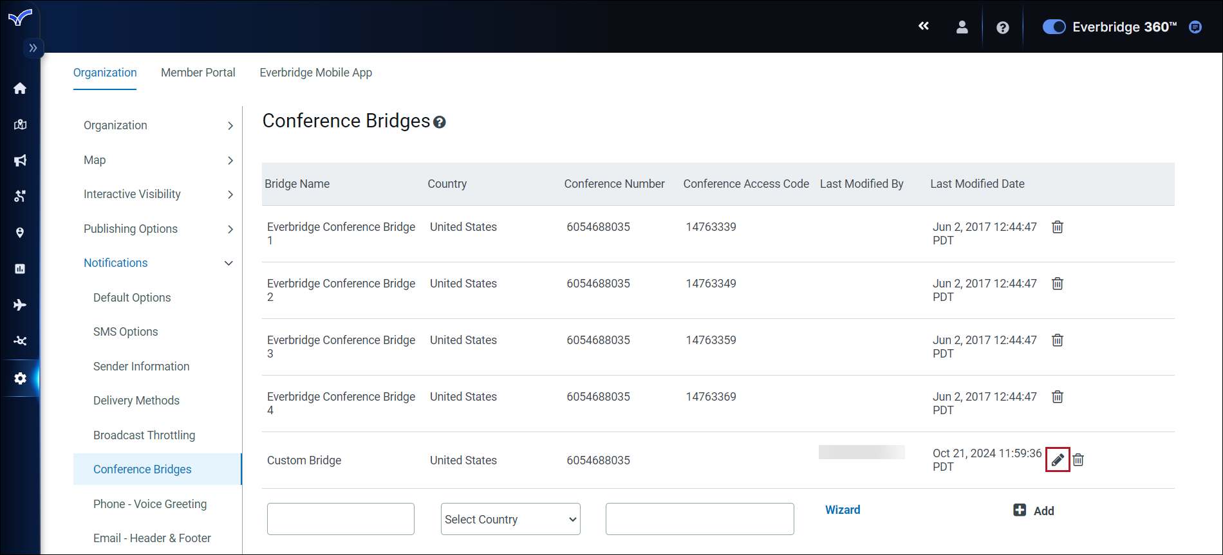This screenshot has width=1223, height=555.
Task: Open the help question mark in header
Action: coord(1002,28)
